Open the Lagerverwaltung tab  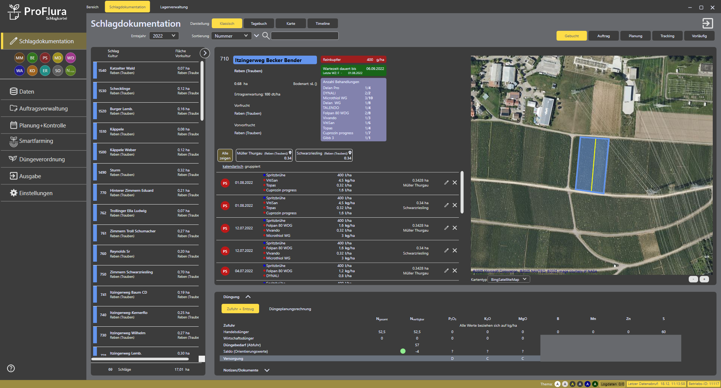[174, 7]
